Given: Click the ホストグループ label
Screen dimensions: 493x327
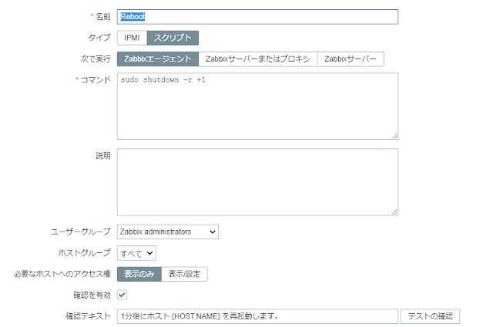Looking at the screenshot, I should 85,252.
